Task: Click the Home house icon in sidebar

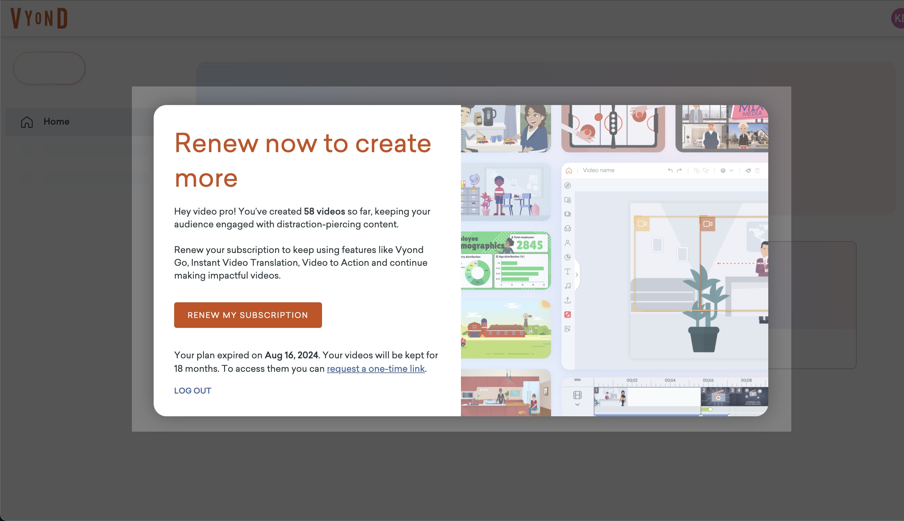Action: click(x=27, y=122)
